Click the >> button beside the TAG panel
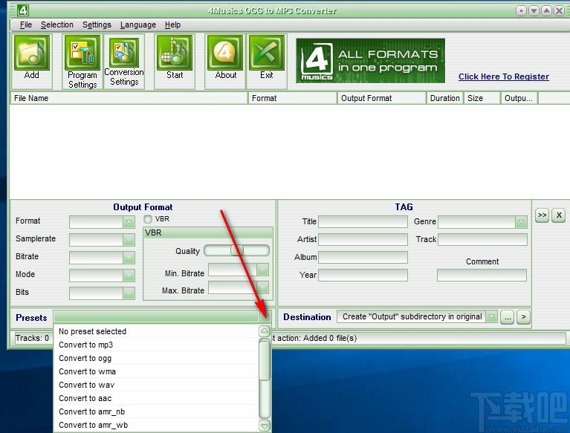Screen dimensions: 570x433 [x=542, y=215]
